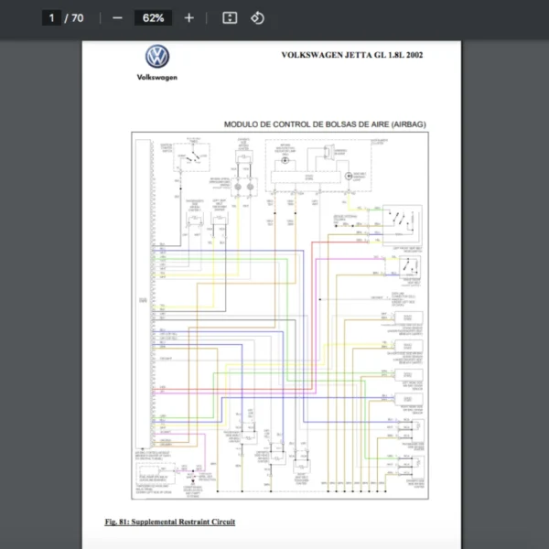549x549 pixels.
Task: Click the fit to page icon
Action: [230, 18]
